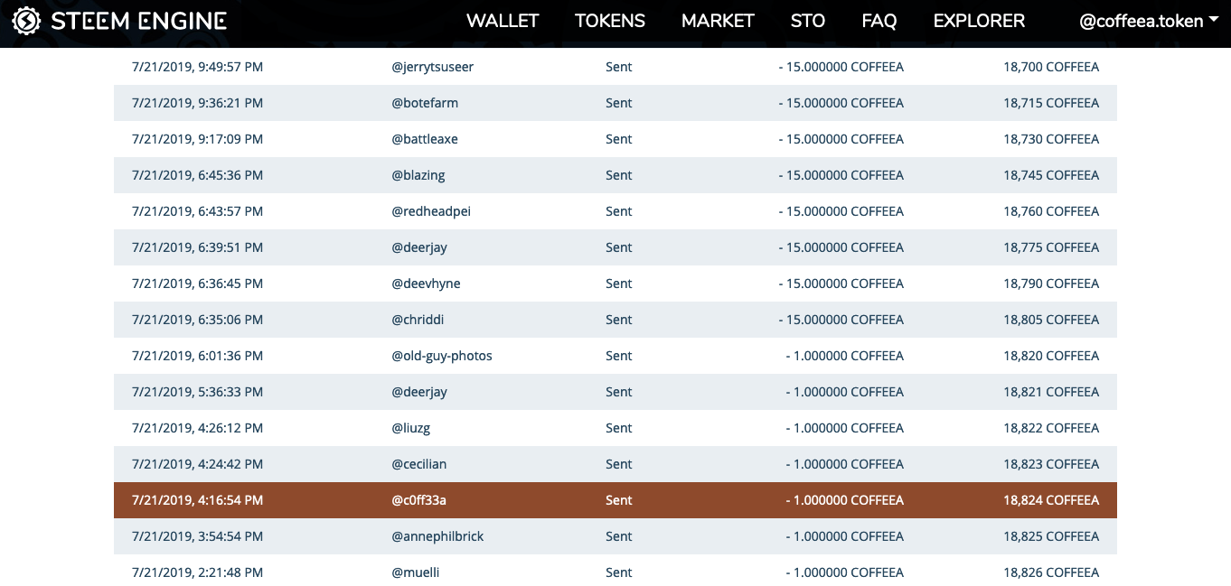
Task: Click timestamp 7/21/2019, 4:24:42 PM
Action: (197, 464)
